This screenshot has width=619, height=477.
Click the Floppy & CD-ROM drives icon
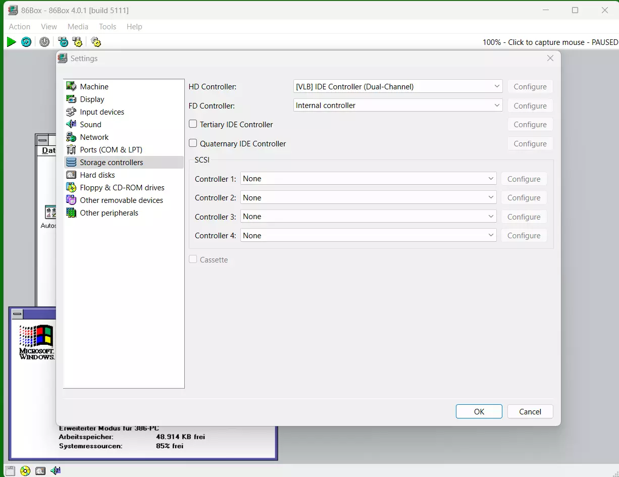click(71, 187)
